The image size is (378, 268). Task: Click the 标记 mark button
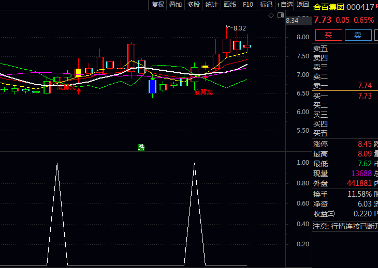coord(266,5)
